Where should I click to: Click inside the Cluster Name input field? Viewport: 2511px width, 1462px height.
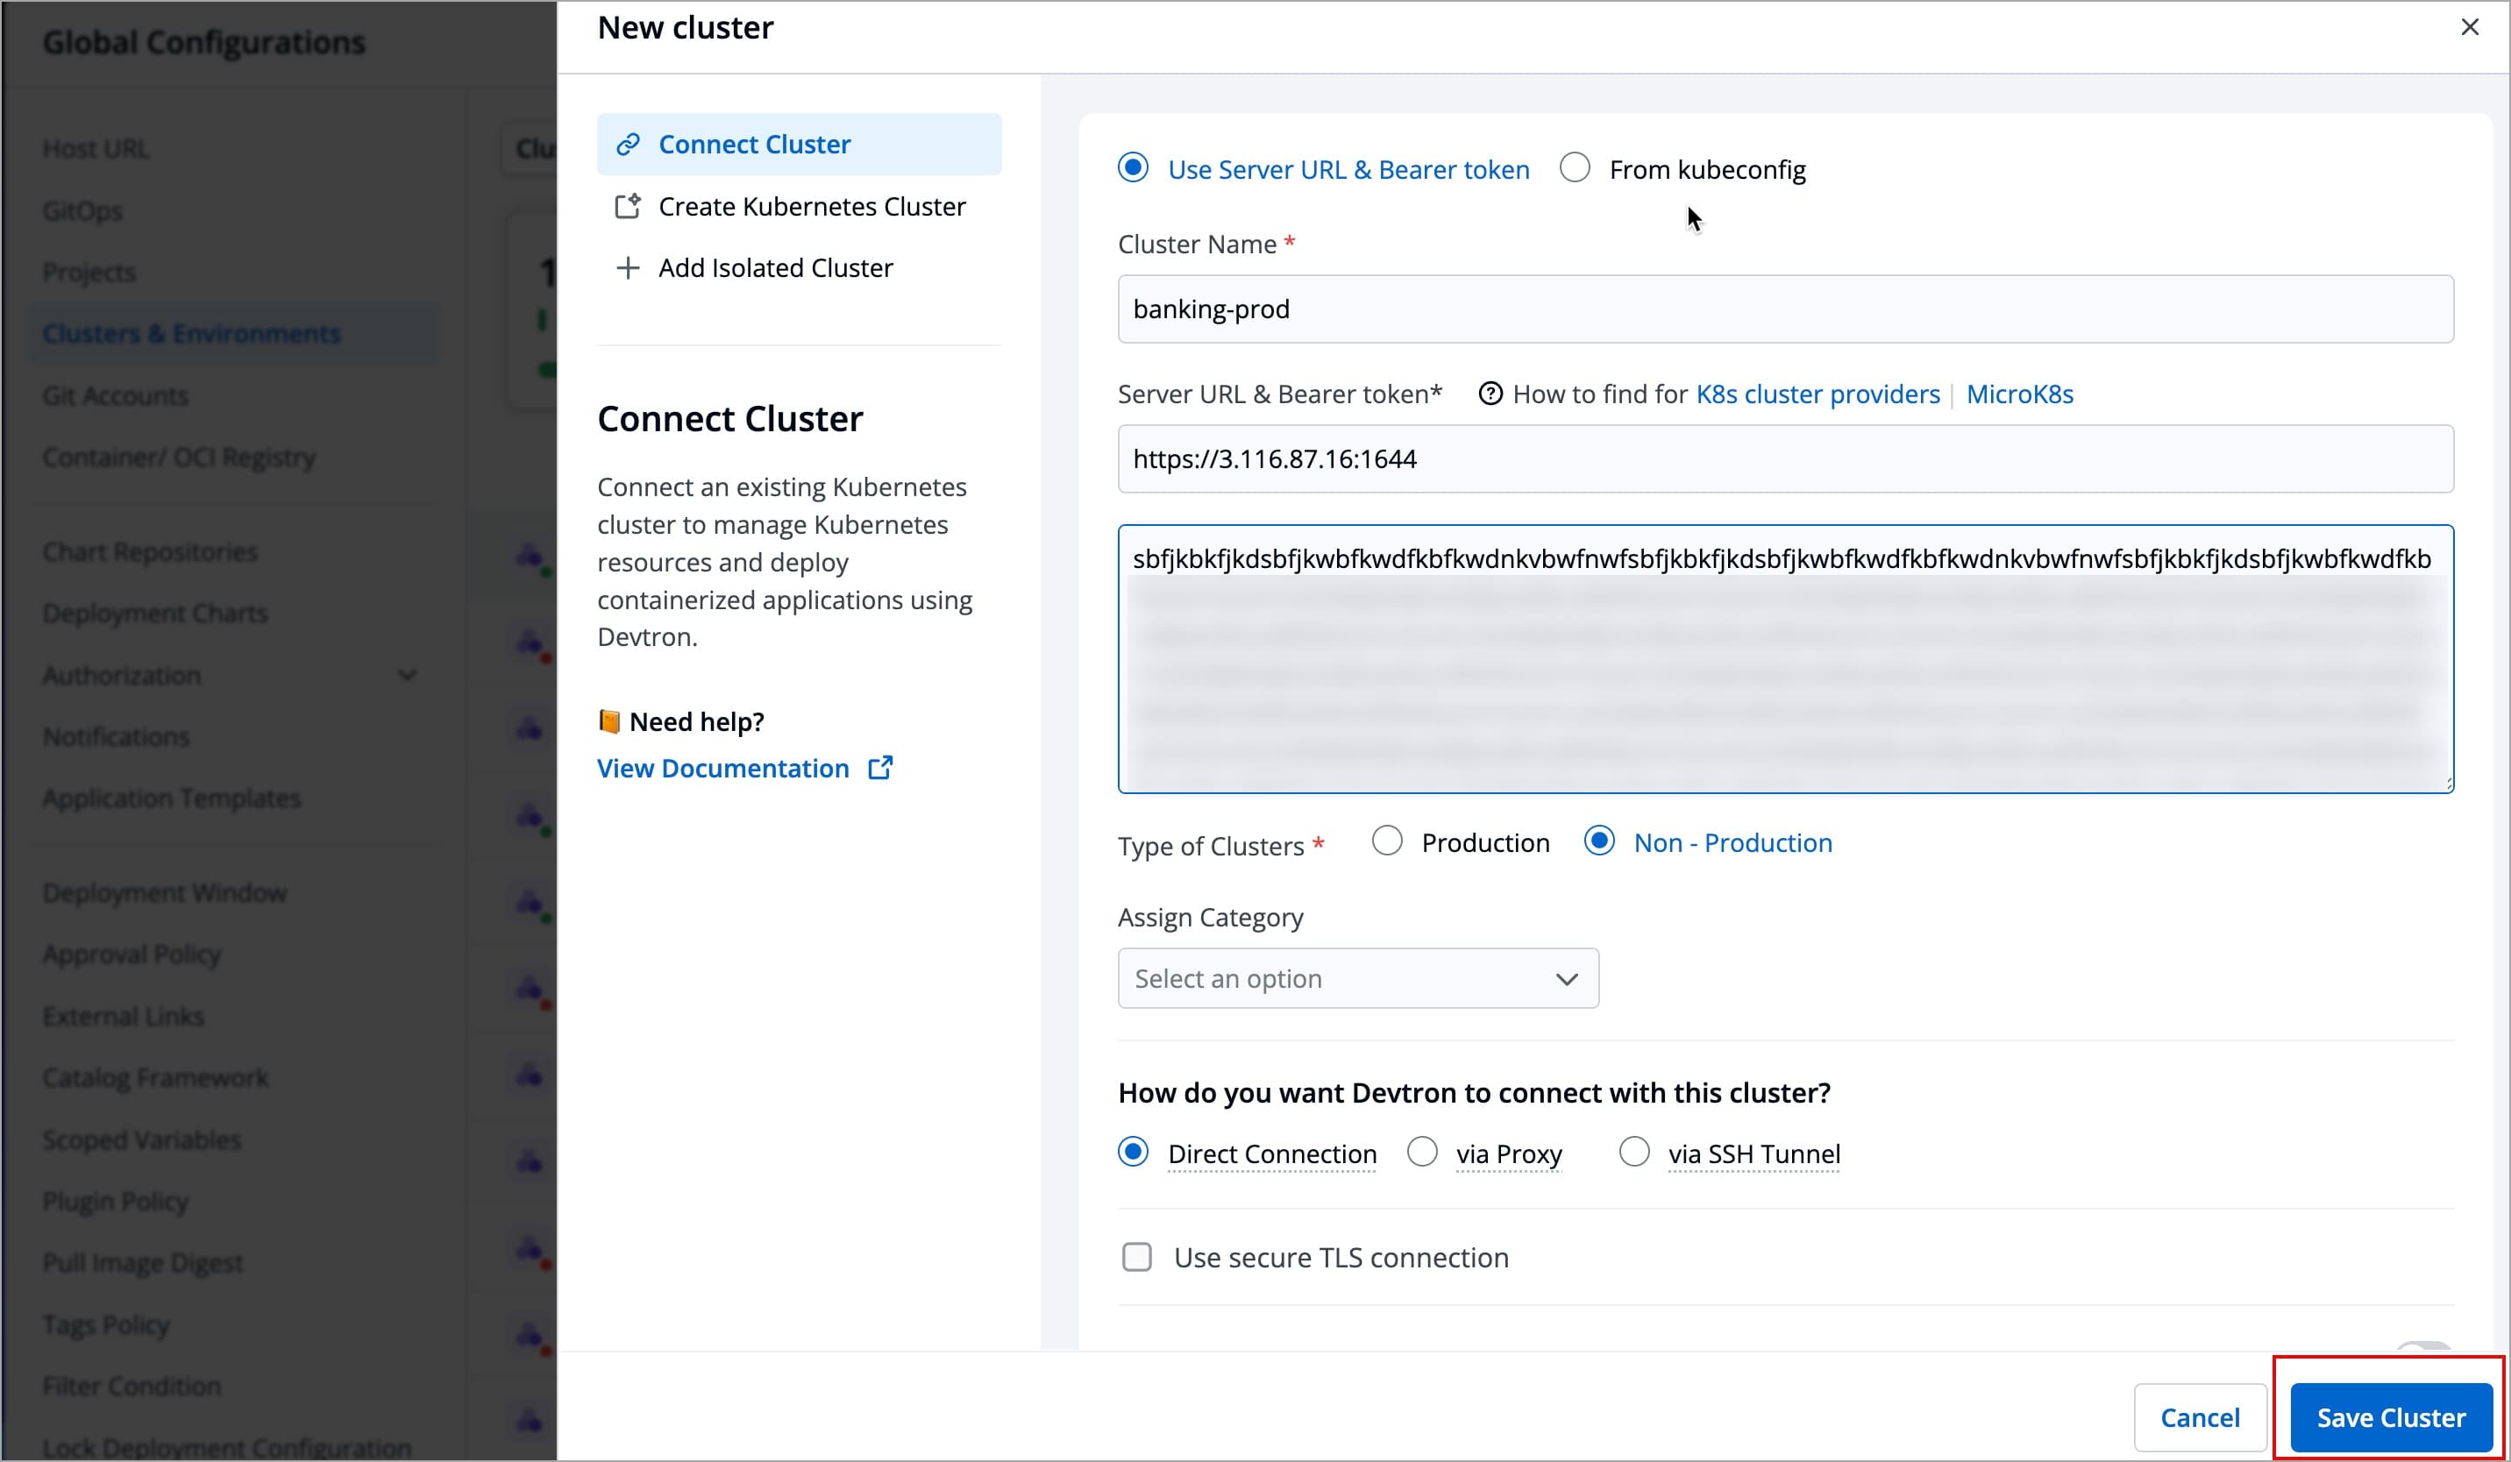(1783, 309)
